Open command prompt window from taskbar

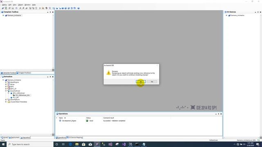pyautogui.click(x=137, y=144)
